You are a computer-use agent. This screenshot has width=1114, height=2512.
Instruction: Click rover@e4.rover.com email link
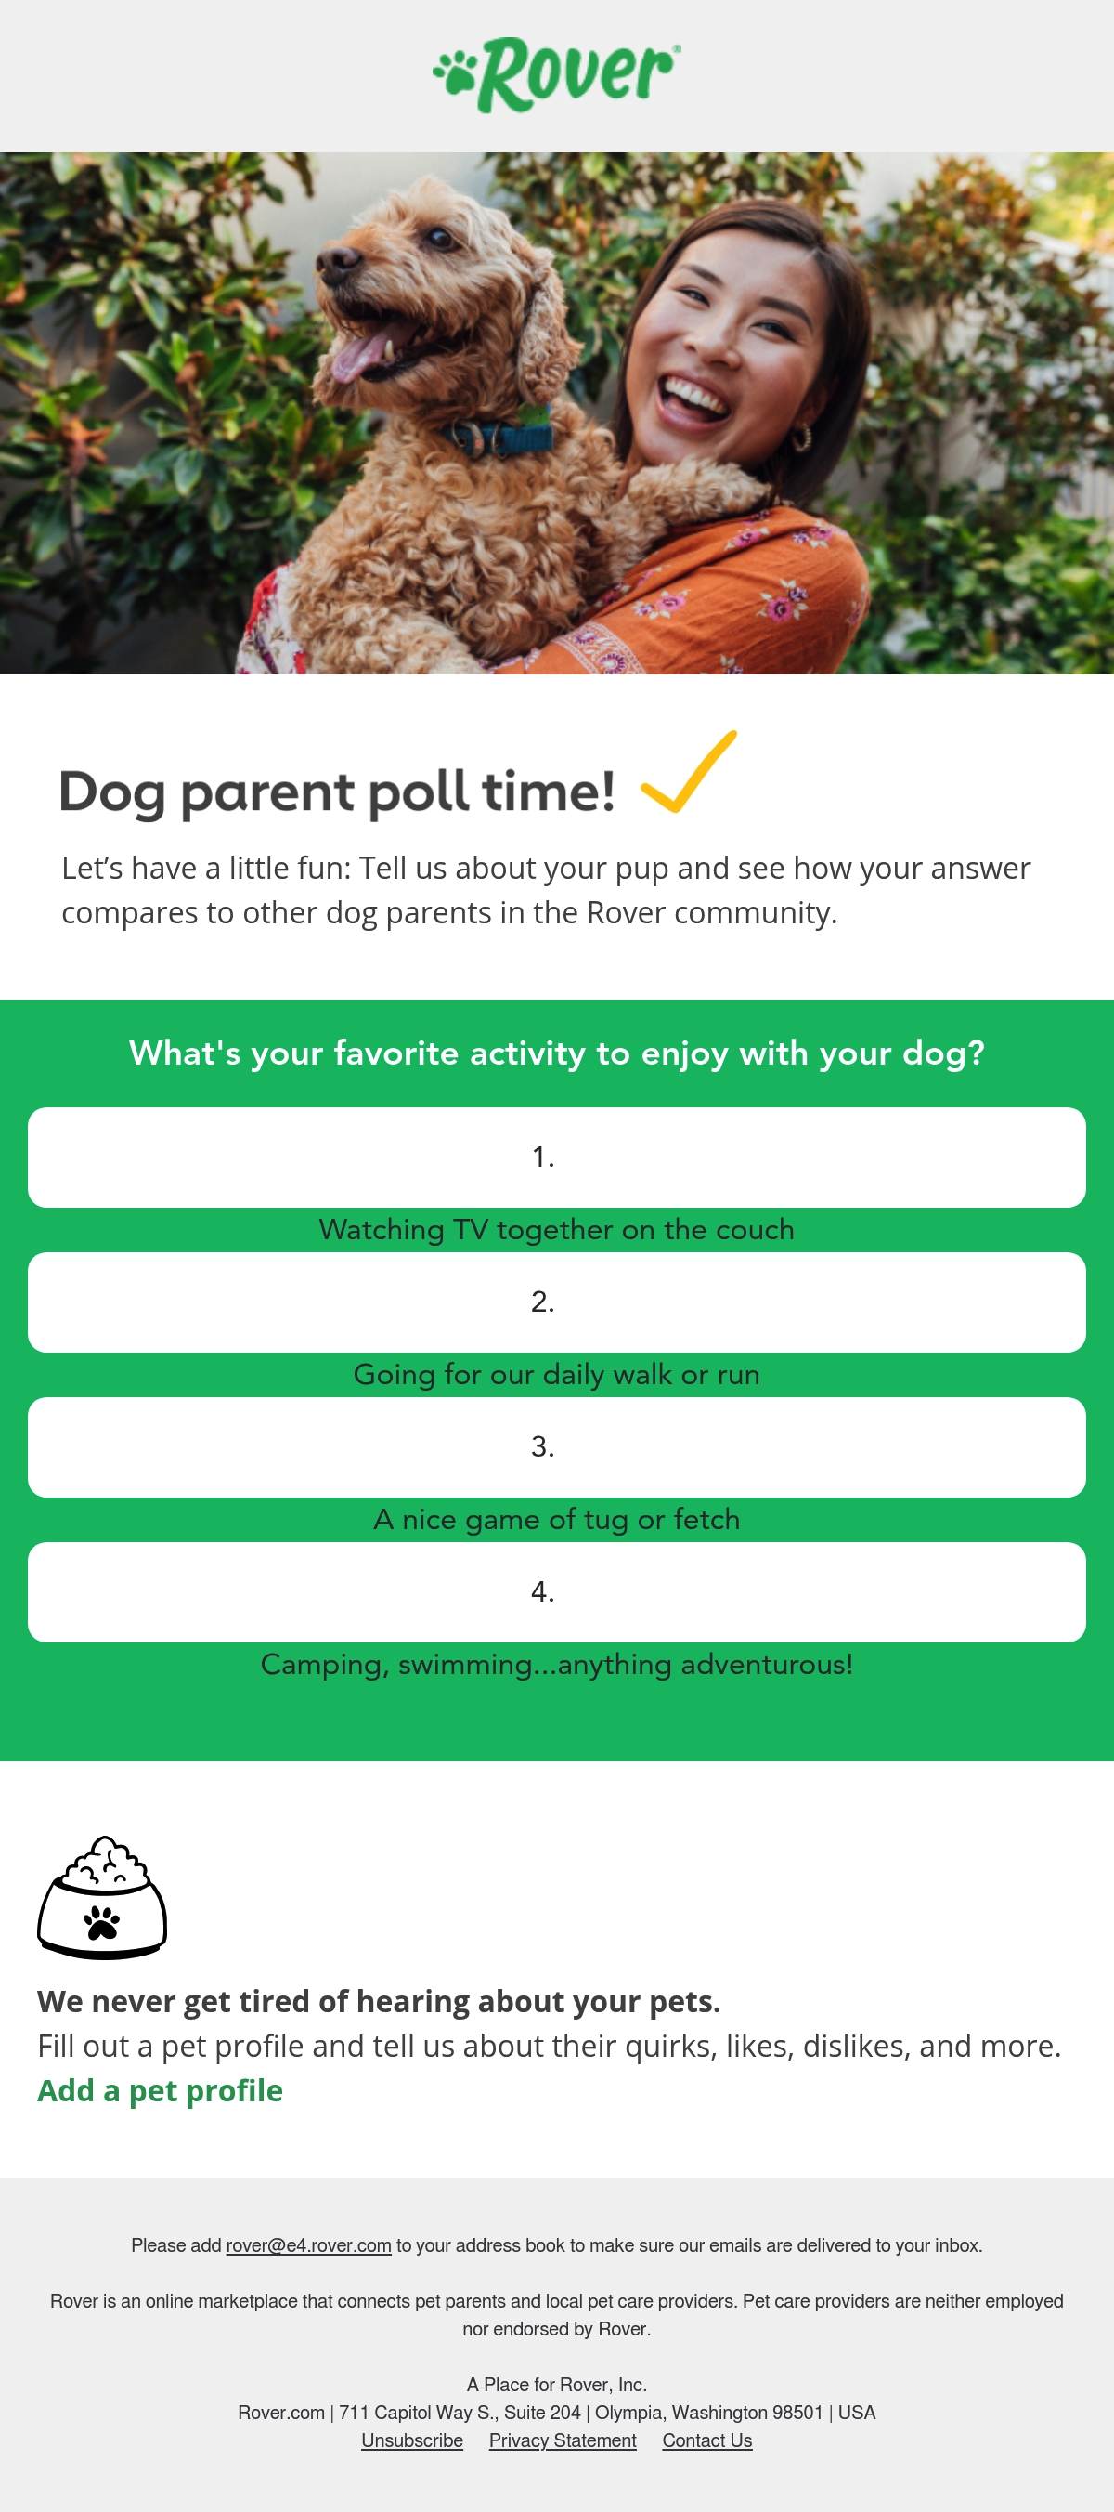[x=309, y=2244]
